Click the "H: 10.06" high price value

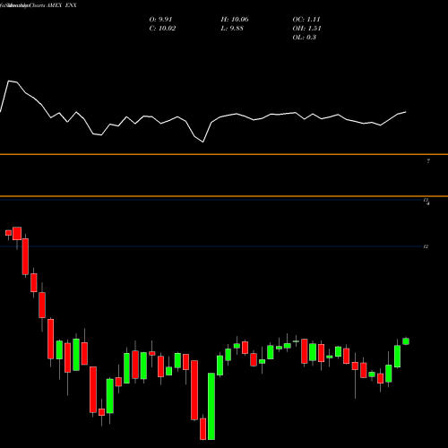(235, 20)
